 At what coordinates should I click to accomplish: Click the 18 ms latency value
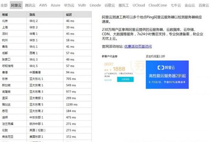coord(70,40)
